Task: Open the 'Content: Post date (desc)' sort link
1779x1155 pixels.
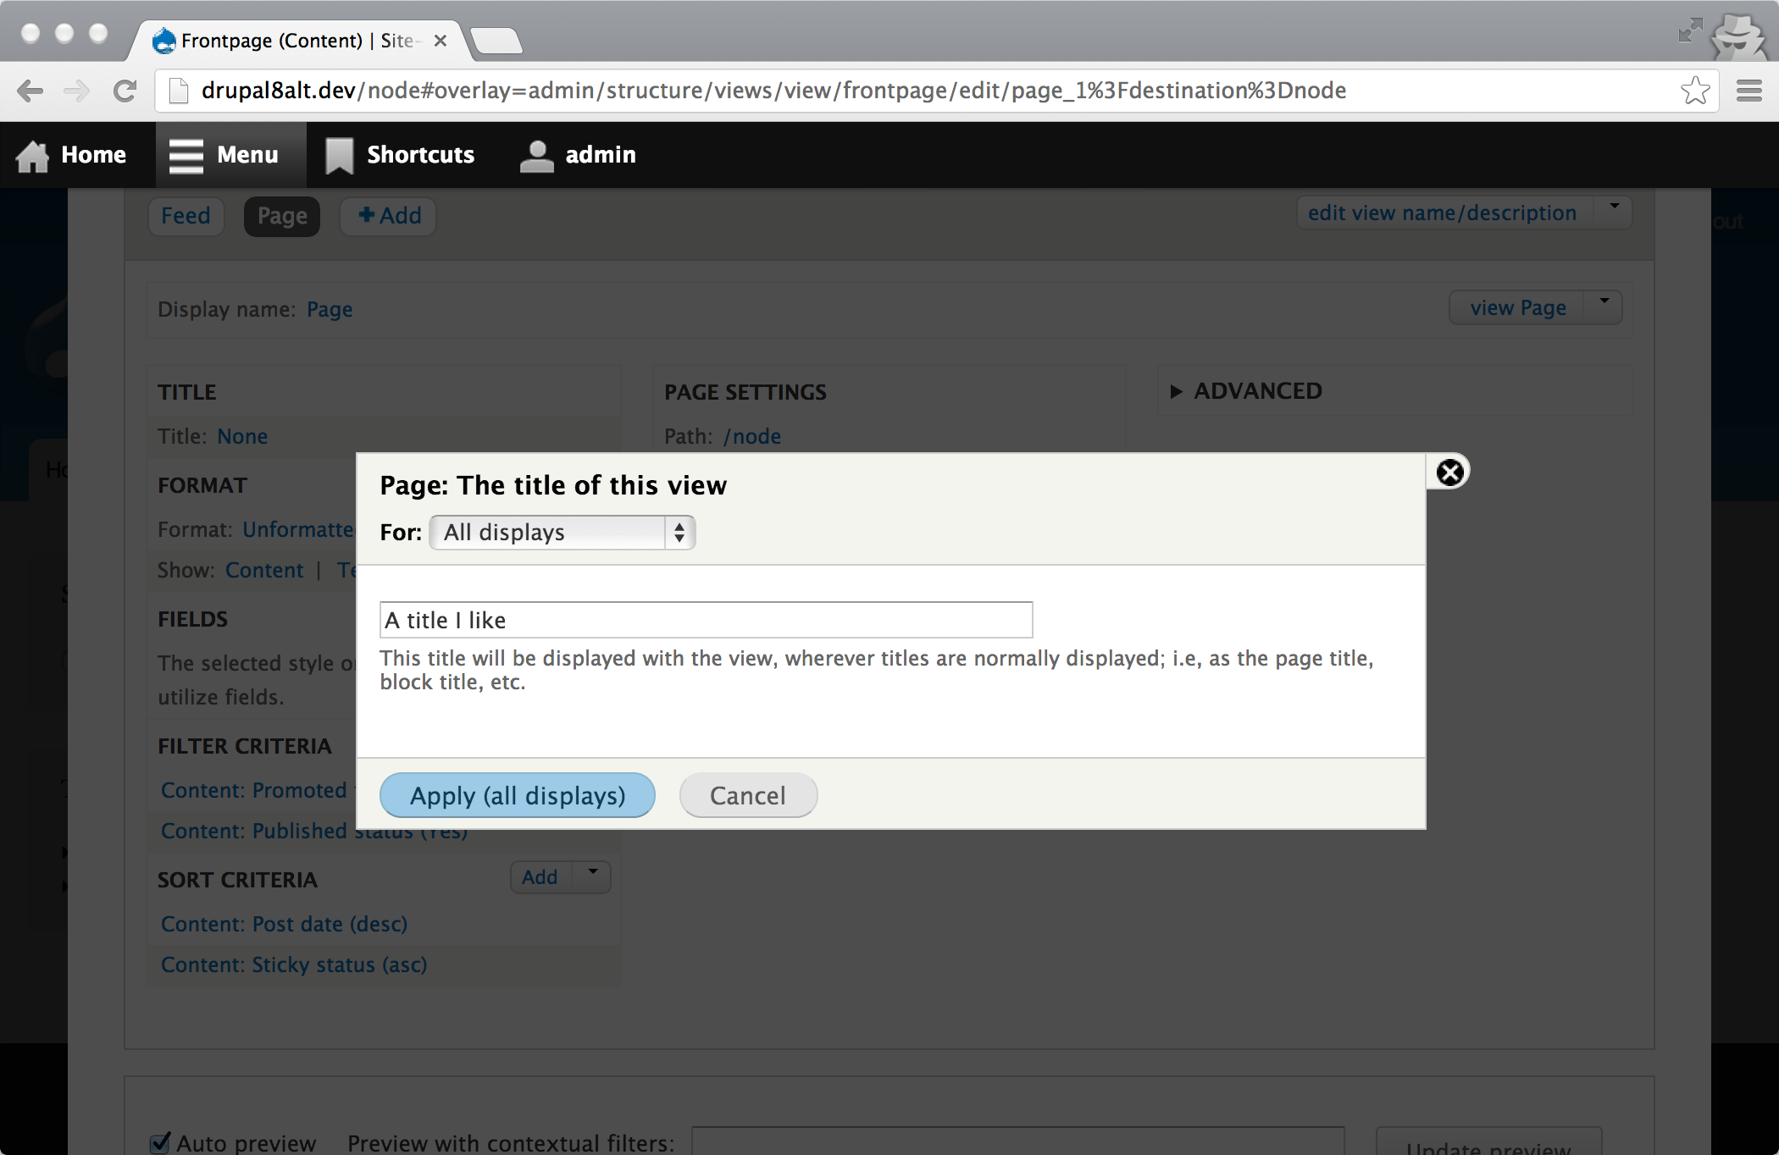Action: 284,924
